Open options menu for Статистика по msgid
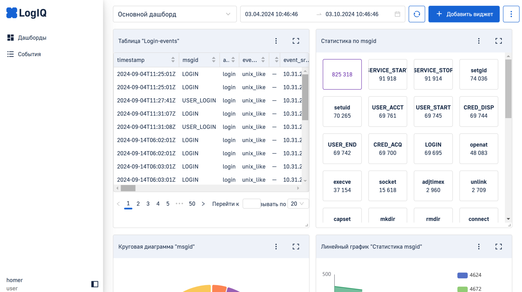This screenshot has height=292, width=522. pyautogui.click(x=479, y=41)
